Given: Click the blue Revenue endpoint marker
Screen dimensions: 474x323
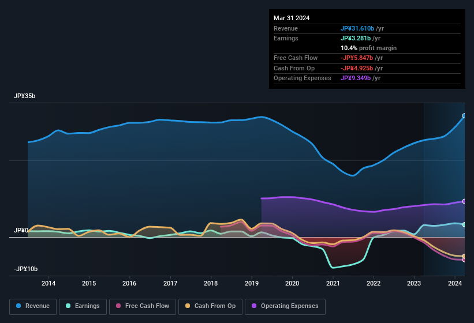Looking at the screenshot, I should coord(464,115).
